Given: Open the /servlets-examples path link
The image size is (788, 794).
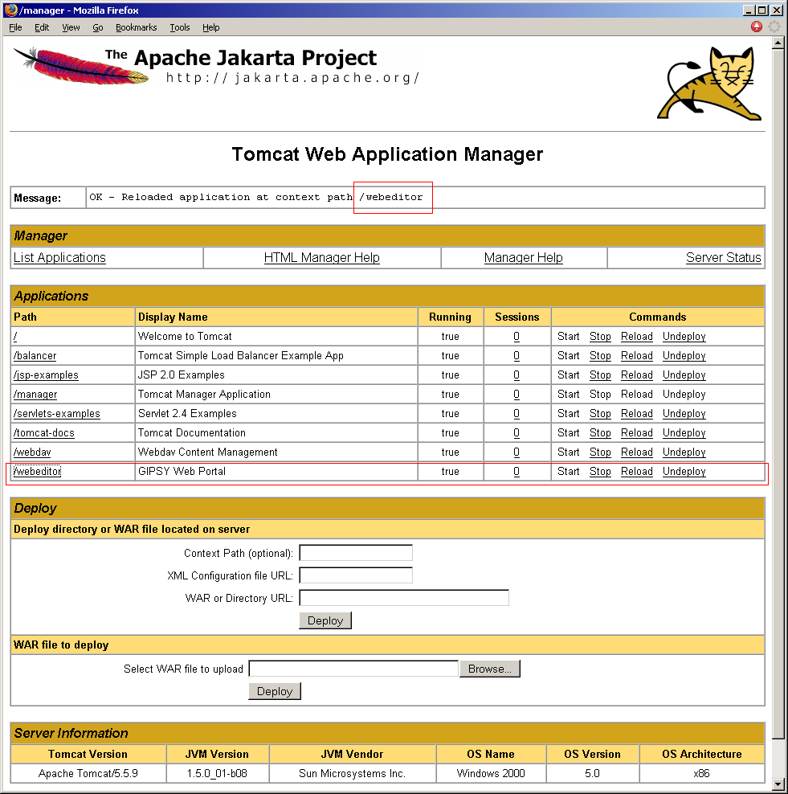Looking at the screenshot, I should point(57,413).
